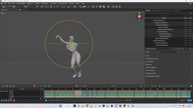The width and height of the screenshot is (193, 108).
Task: Select the Legs track
Action: pos(12,95)
